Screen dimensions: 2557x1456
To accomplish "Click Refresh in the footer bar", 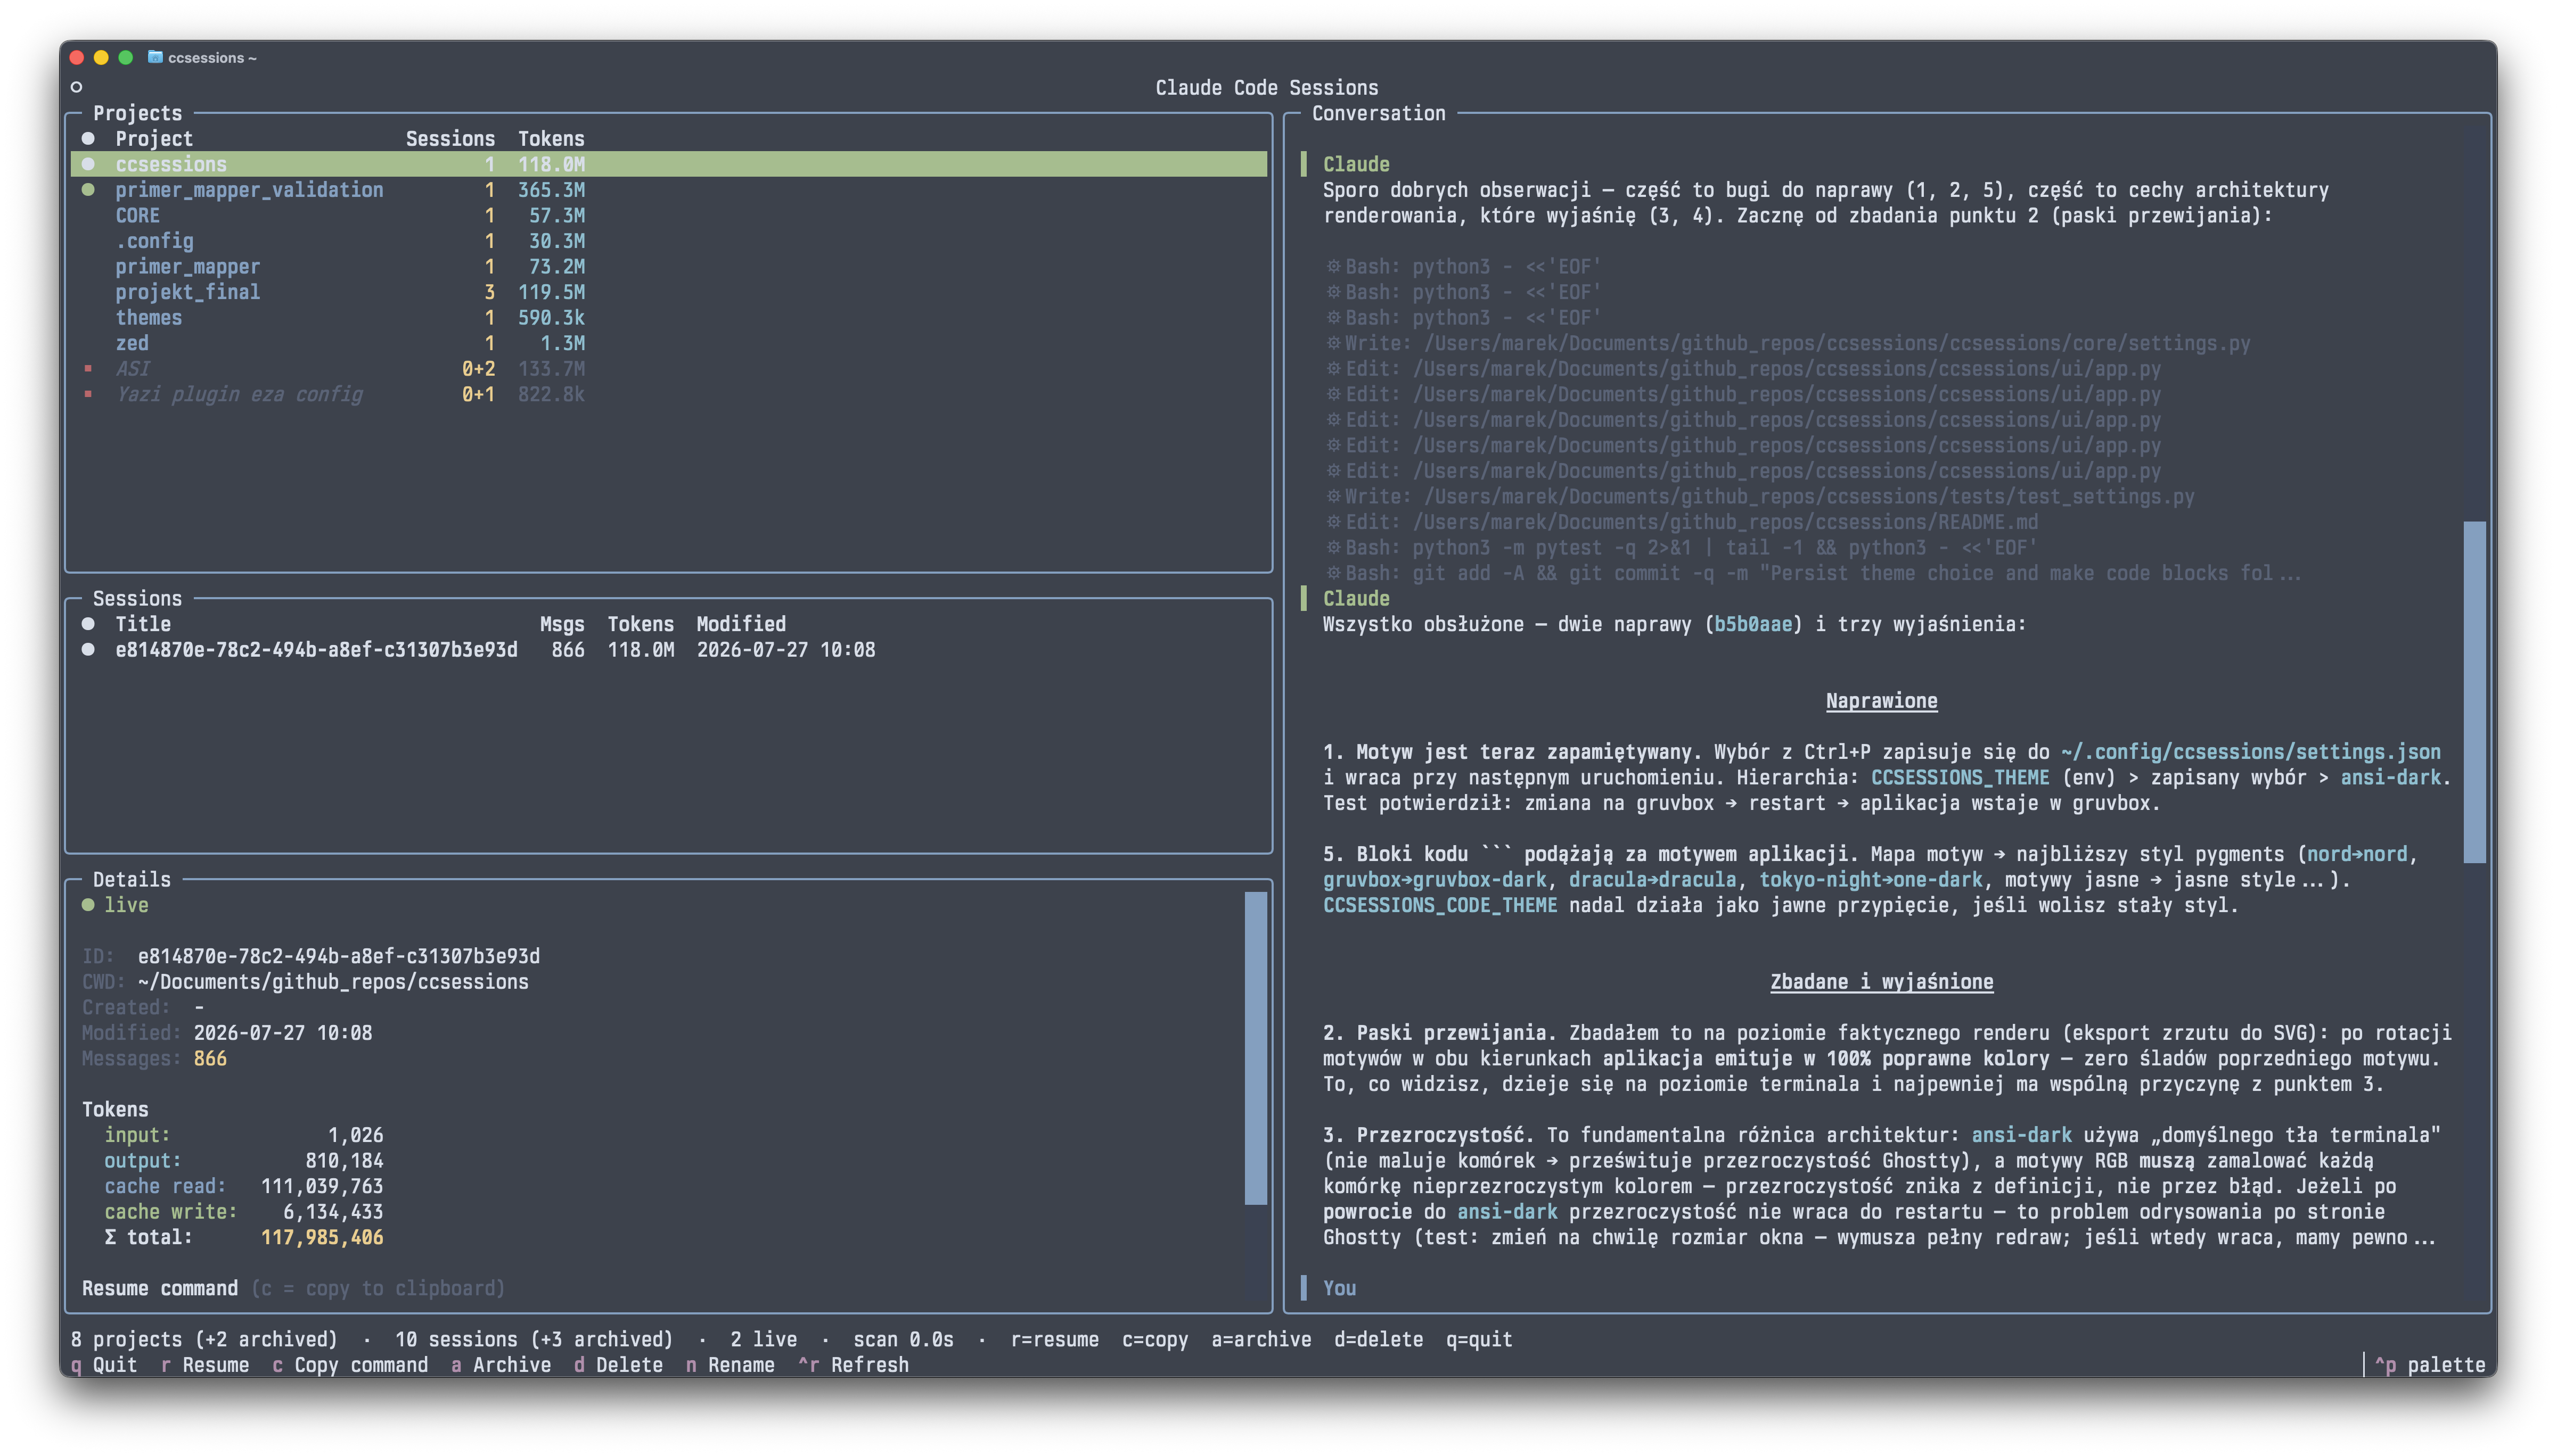I will click(x=854, y=1365).
